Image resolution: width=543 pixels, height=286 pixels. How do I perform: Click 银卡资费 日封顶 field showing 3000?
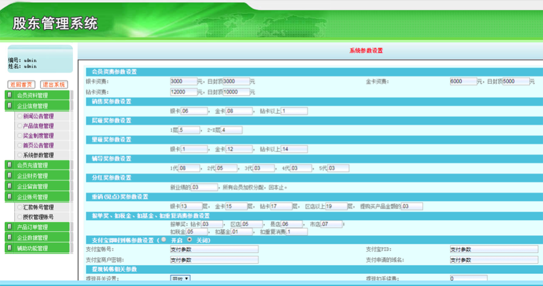coord(237,81)
